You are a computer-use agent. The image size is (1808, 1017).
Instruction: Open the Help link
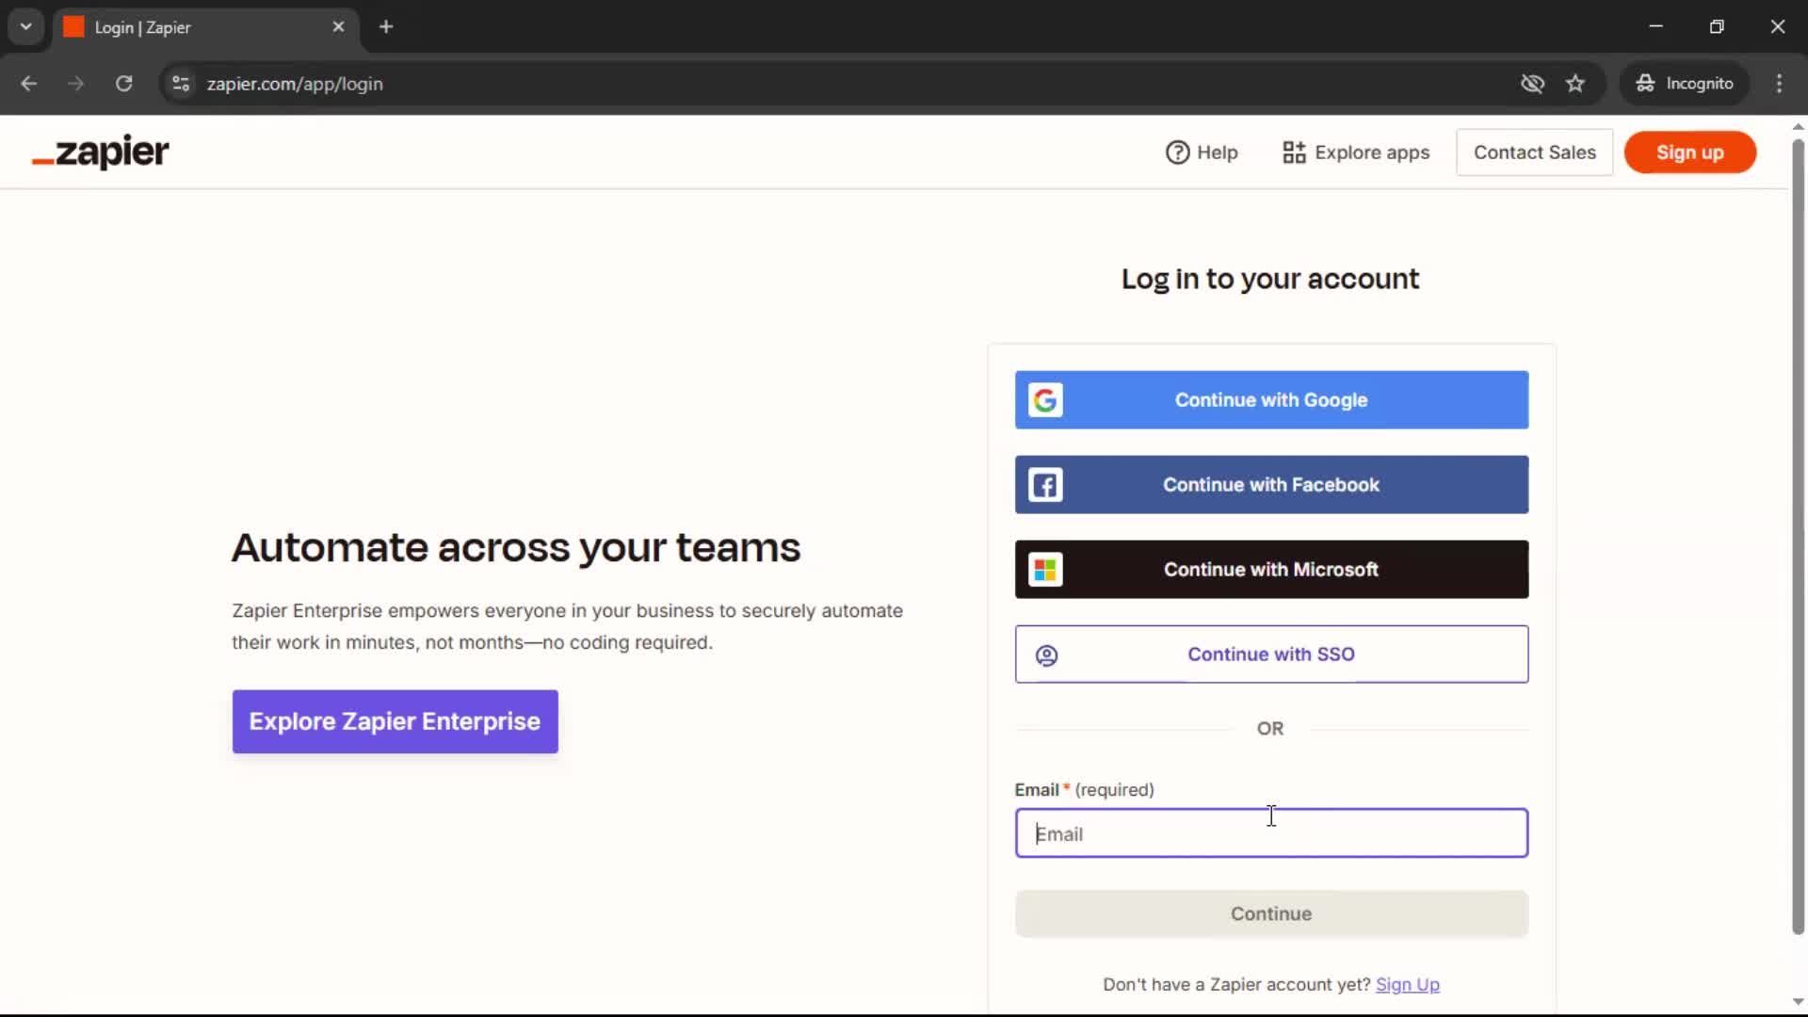1202,153
